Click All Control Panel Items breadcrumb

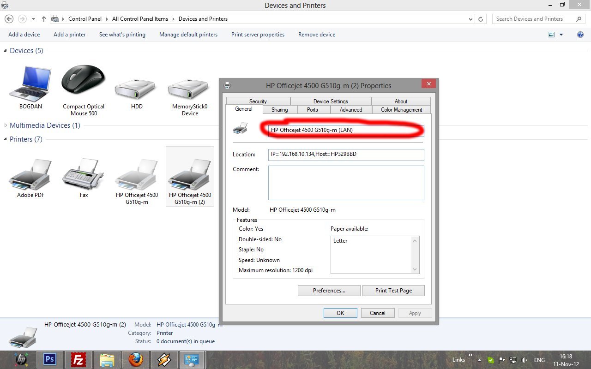click(140, 19)
